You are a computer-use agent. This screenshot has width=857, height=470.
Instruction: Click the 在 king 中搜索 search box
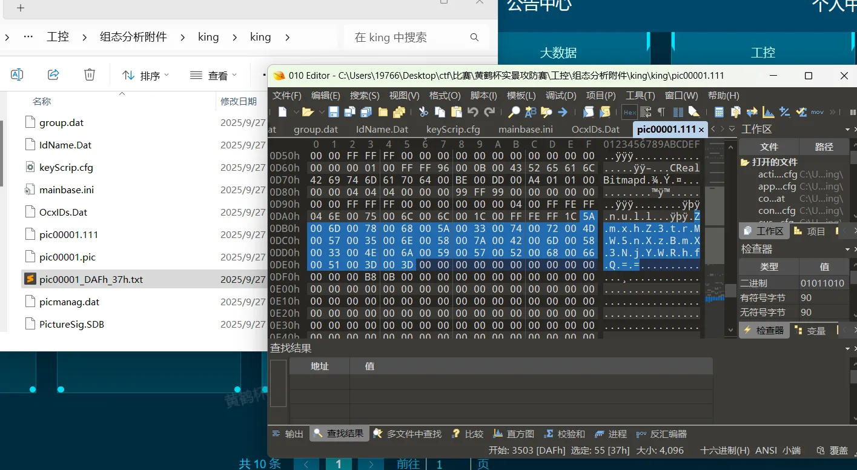pos(409,38)
